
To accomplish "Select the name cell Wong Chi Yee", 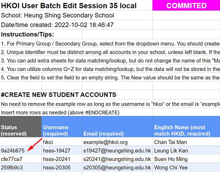I will click(186, 167).
